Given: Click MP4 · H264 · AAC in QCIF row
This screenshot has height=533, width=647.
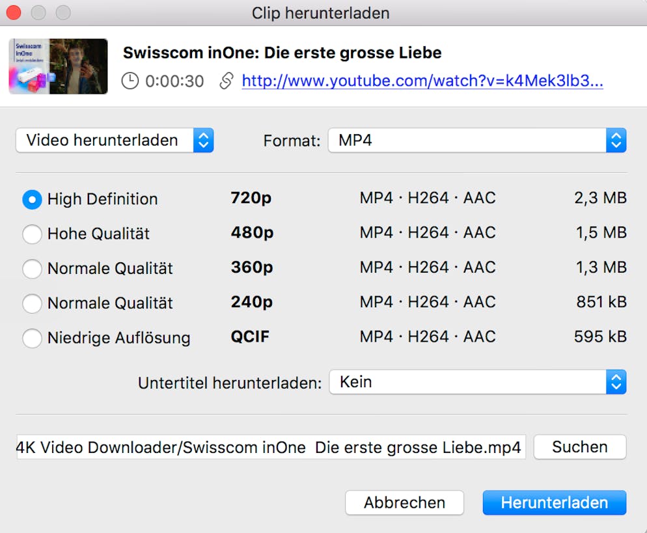Looking at the screenshot, I should (428, 336).
